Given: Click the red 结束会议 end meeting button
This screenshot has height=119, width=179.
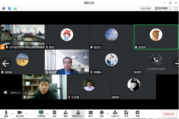Looking at the screenshot, I should click(x=169, y=114).
